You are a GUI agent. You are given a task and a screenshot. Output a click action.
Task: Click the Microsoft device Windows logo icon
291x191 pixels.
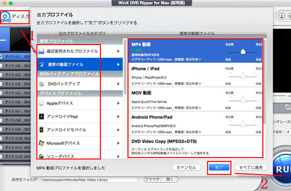(41, 143)
